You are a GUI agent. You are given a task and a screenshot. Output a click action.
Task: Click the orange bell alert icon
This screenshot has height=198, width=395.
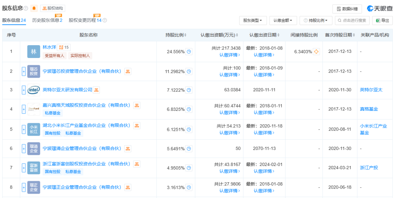[34, 8]
